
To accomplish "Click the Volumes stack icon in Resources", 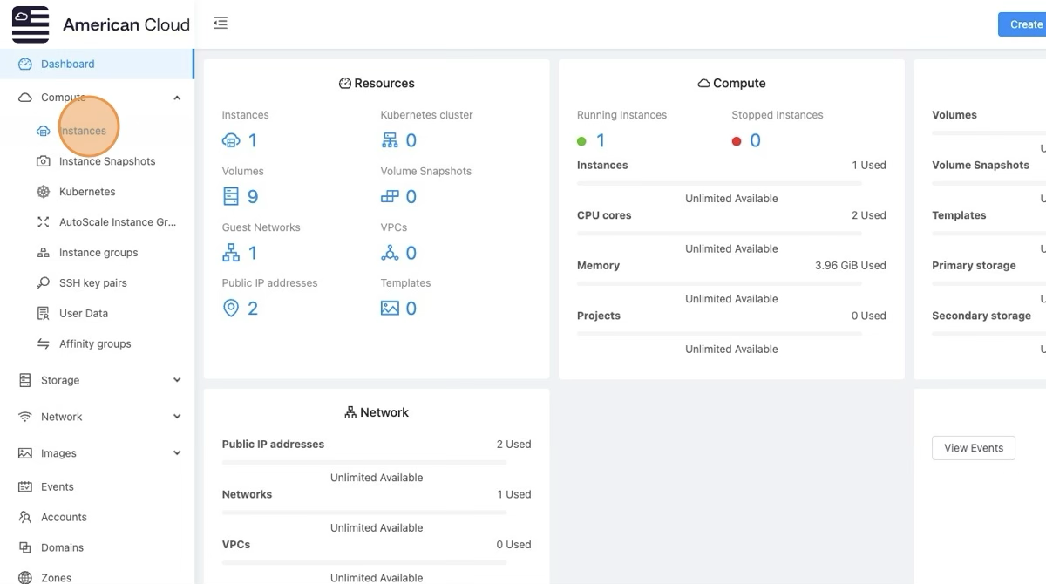I will click(231, 197).
